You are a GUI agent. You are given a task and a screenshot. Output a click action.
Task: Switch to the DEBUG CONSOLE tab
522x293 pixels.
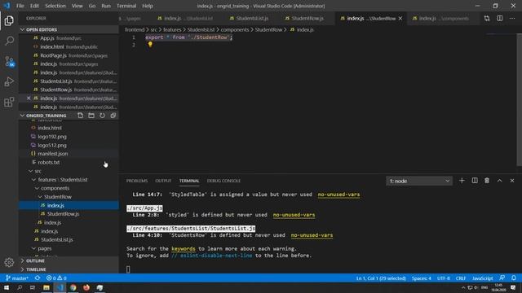point(223,181)
